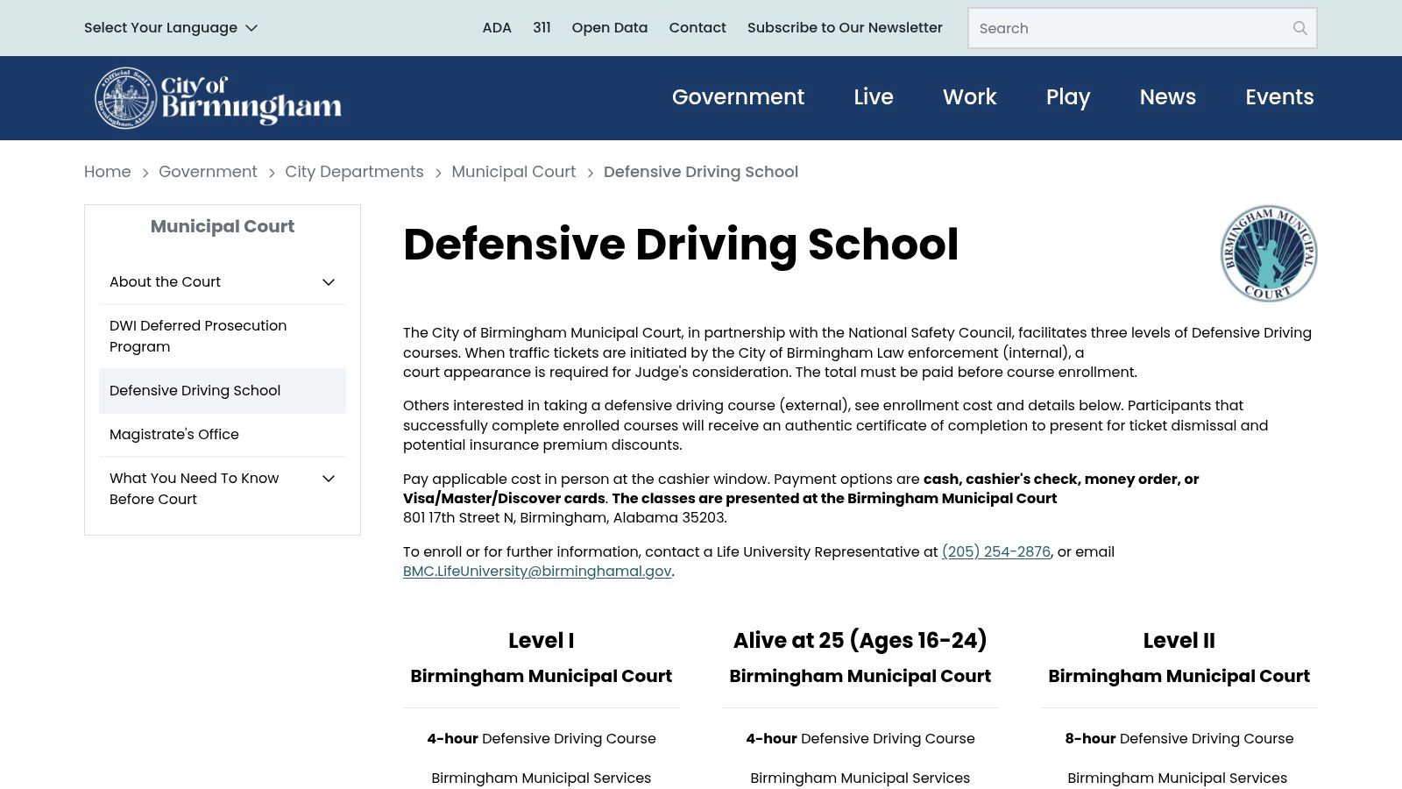Screen dimensions: 1402x789
Task: Select the News menu item
Action: [1167, 97]
